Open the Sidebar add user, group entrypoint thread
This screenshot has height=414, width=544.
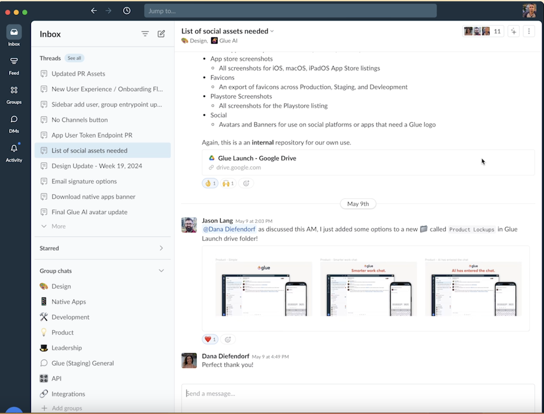pos(103,104)
